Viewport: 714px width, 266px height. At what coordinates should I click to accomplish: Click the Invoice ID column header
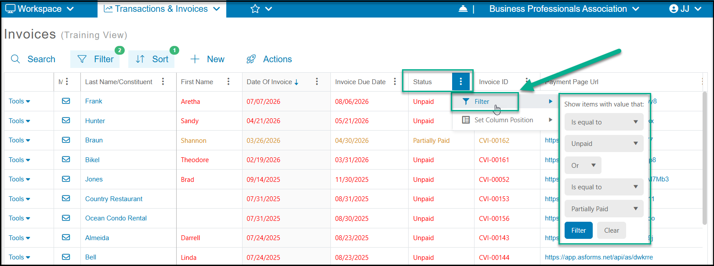click(x=493, y=82)
